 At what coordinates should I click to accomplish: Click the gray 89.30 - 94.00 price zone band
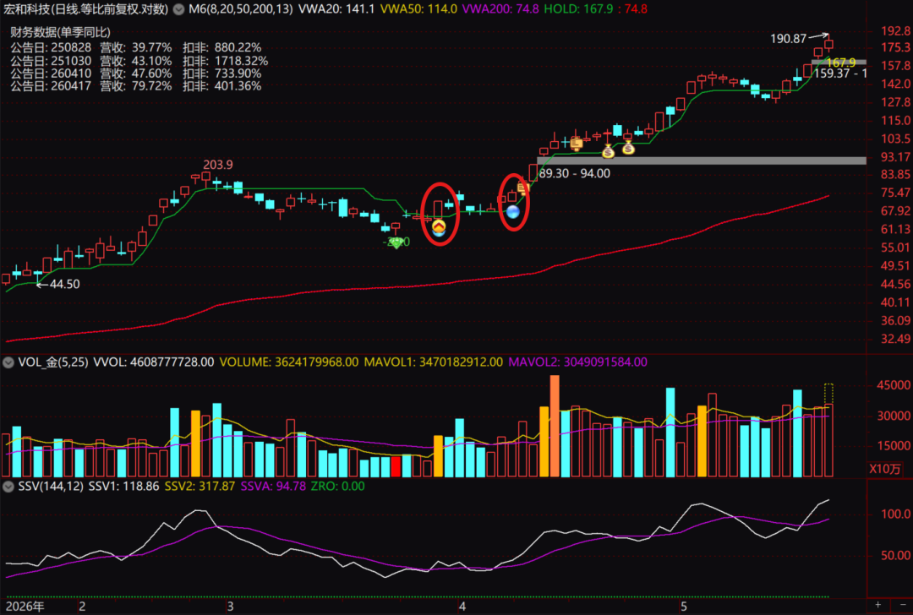click(702, 161)
